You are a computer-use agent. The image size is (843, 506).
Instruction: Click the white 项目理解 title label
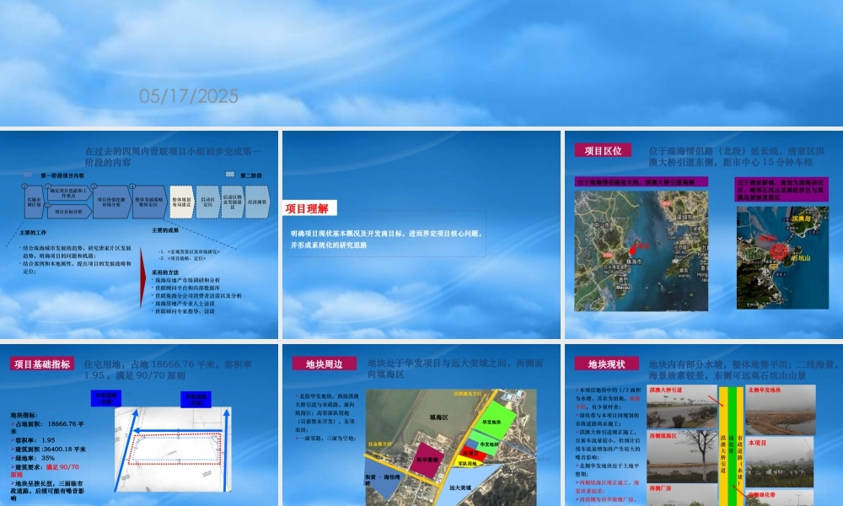(309, 208)
